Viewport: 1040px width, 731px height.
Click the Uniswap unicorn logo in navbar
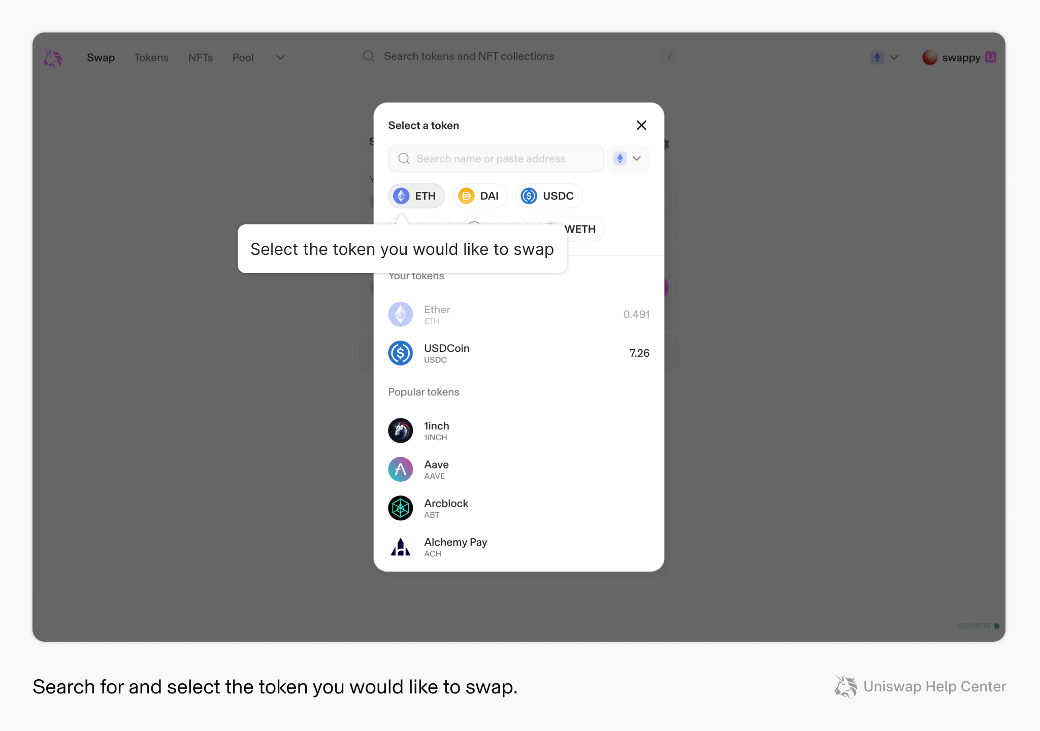[52, 58]
